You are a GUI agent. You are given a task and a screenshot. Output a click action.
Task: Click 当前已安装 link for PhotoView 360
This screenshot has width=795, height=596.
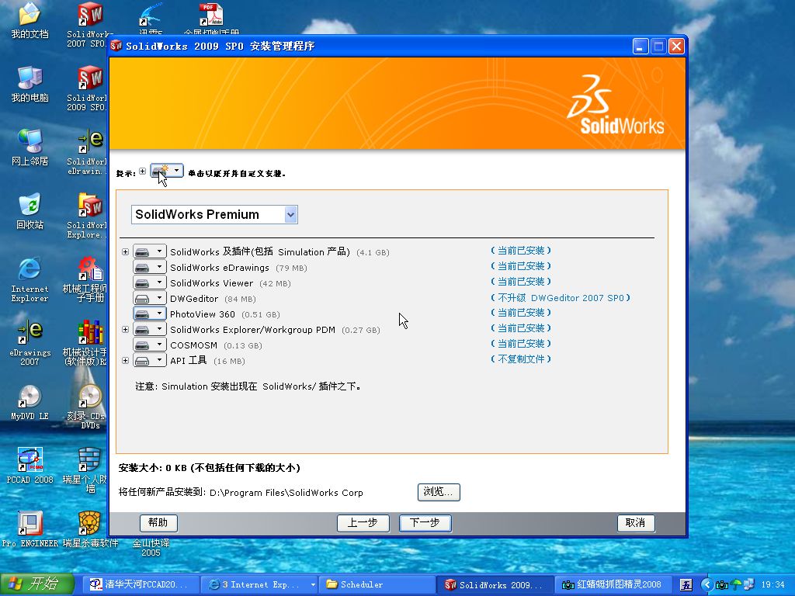click(521, 313)
